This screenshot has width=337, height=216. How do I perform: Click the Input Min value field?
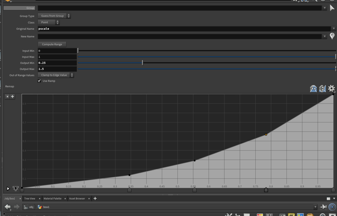coord(57,51)
